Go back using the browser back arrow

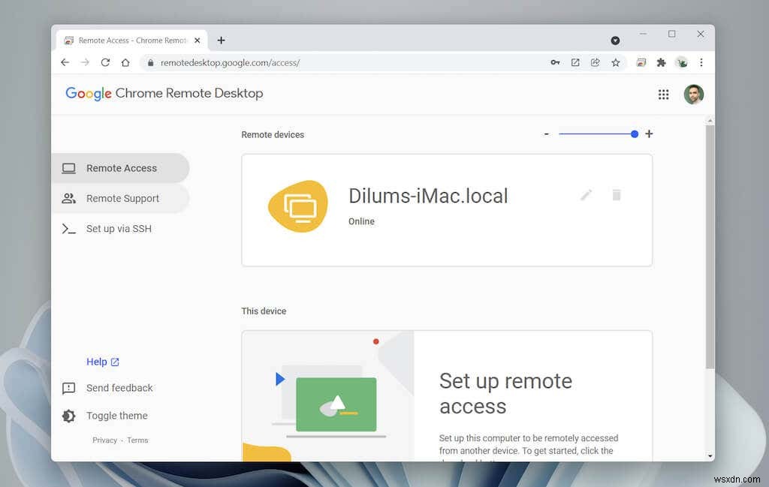click(65, 62)
